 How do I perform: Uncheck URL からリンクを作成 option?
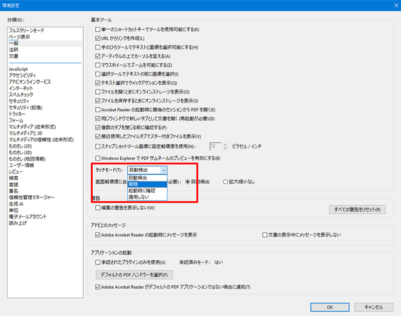pyautogui.click(x=98, y=38)
